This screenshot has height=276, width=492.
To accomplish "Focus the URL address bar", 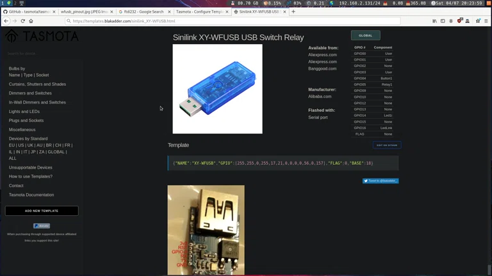I will (232, 21).
